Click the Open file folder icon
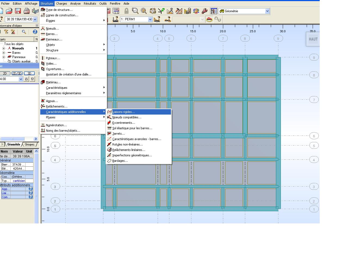The image size is (348, 278). (x=9, y=11)
